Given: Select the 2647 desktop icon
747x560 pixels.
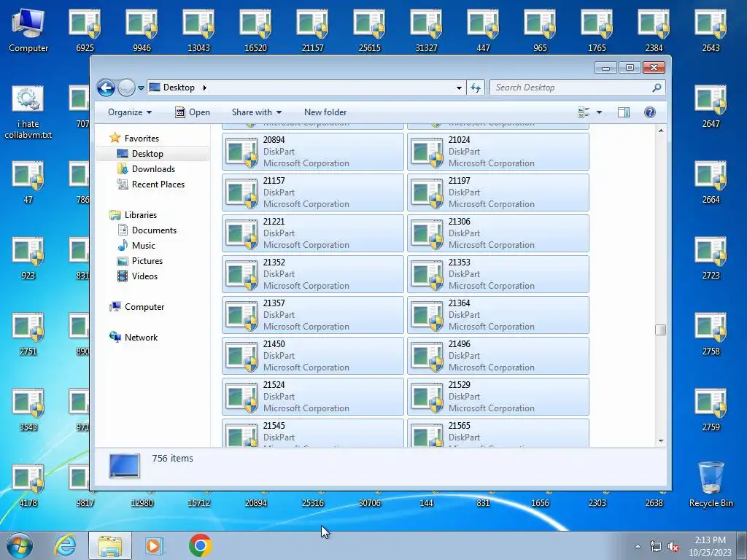Looking at the screenshot, I should pos(711,106).
